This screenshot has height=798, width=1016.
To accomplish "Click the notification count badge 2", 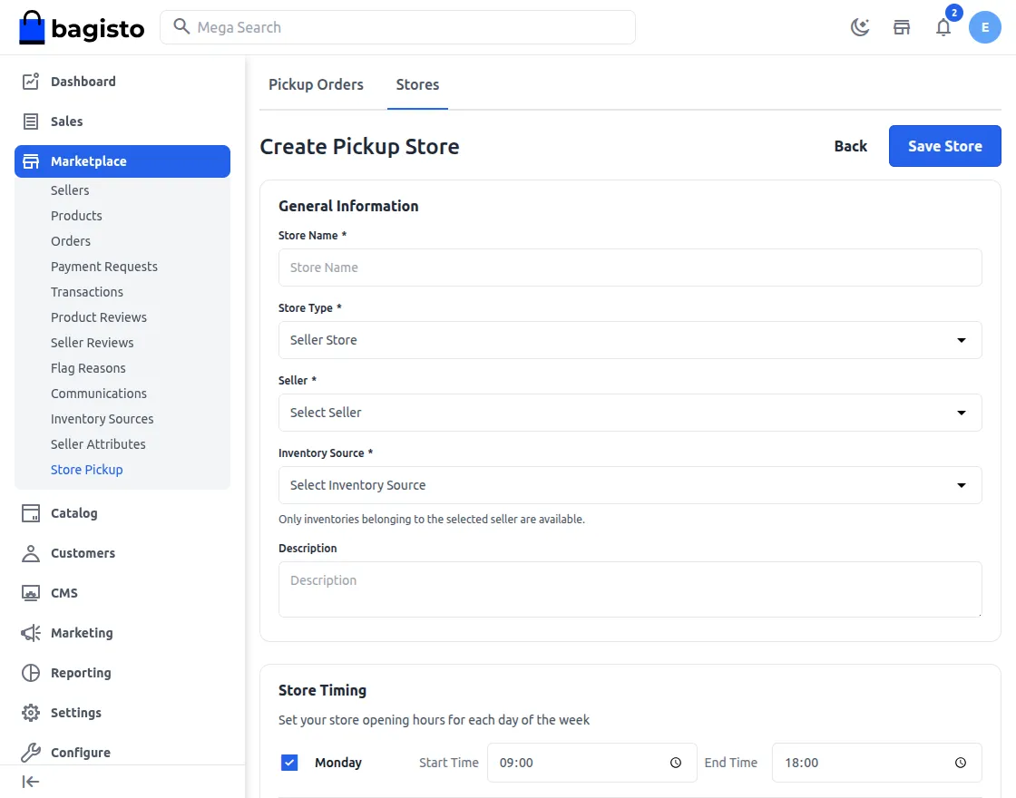I will tap(953, 13).
